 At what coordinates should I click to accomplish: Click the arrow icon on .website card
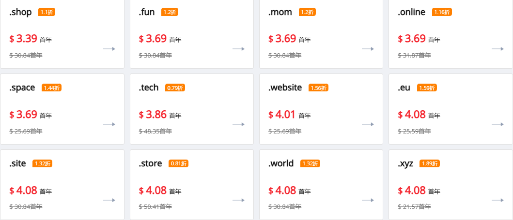(368, 124)
